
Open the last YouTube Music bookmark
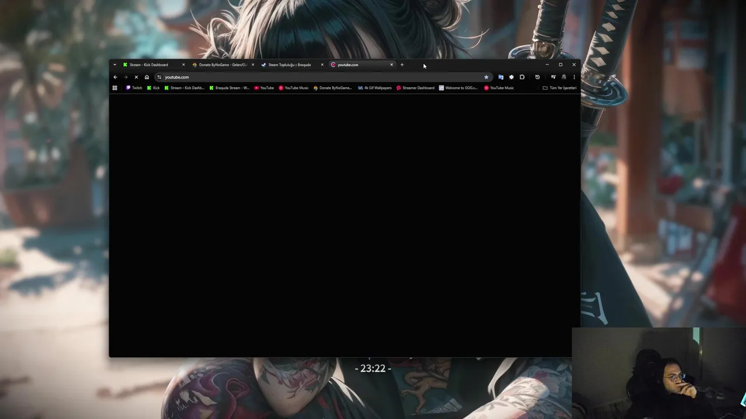coord(499,88)
